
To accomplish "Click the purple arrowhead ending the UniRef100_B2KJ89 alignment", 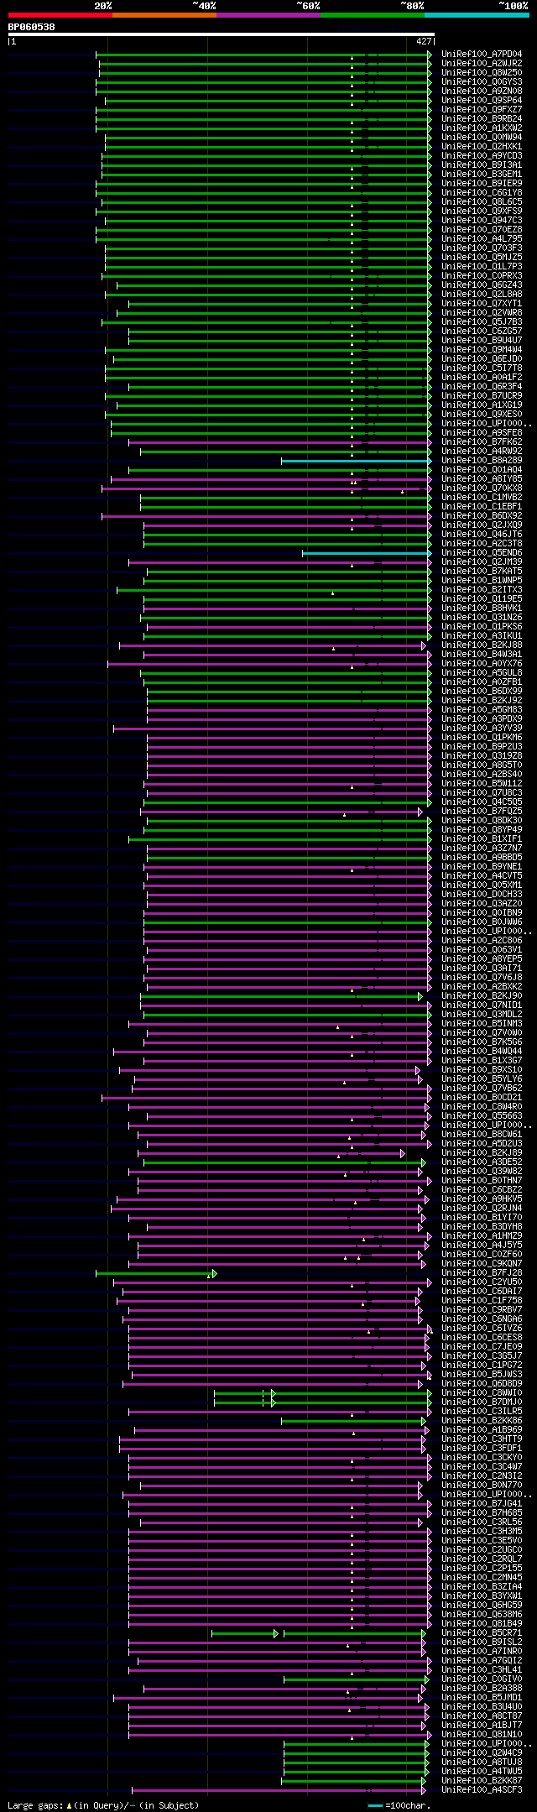I will point(403,1153).
